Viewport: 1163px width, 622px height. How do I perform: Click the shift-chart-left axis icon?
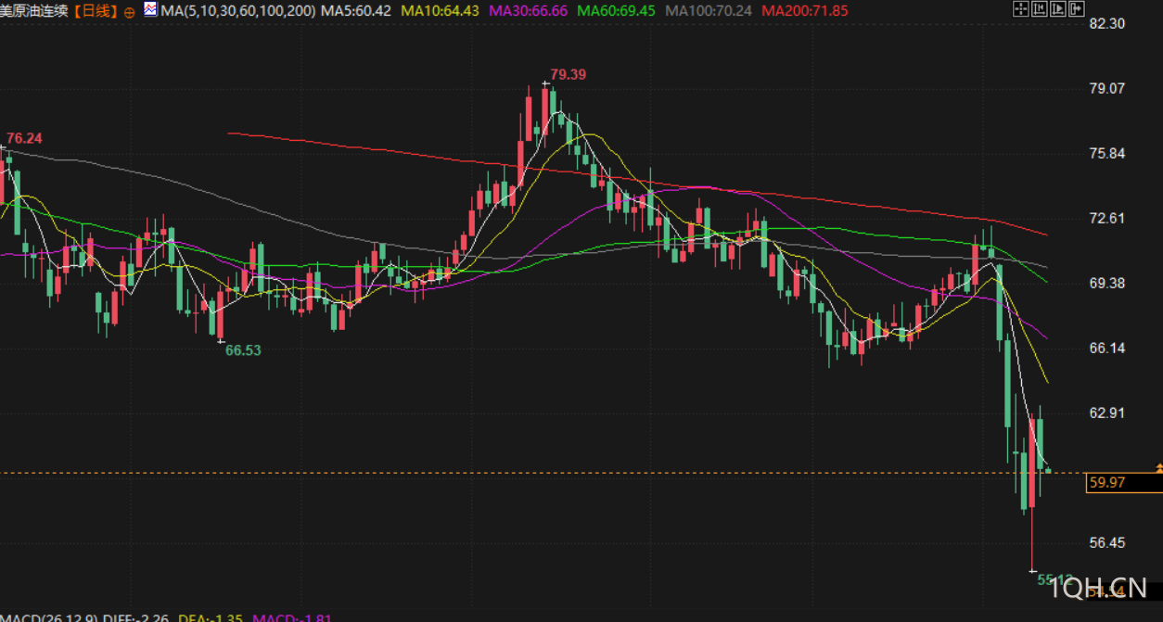pyautogui.click(x=1040, y=8)
